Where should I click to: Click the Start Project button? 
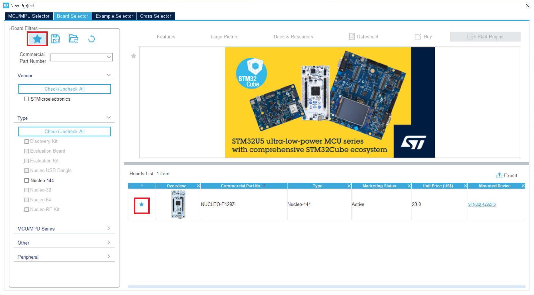click(485, 37)
